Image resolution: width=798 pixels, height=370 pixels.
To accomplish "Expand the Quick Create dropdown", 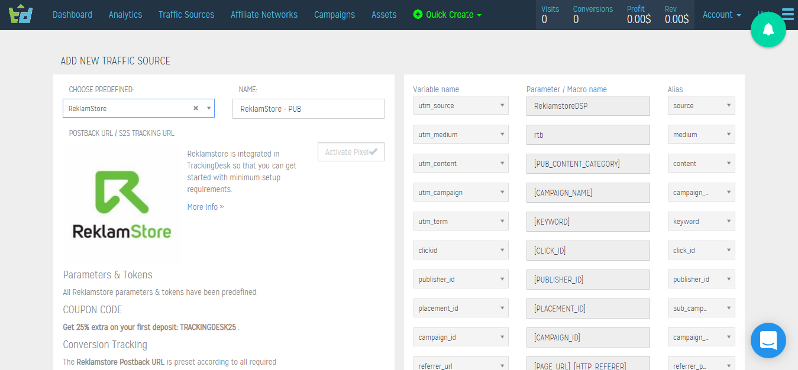I will click(x=448, y=15).
